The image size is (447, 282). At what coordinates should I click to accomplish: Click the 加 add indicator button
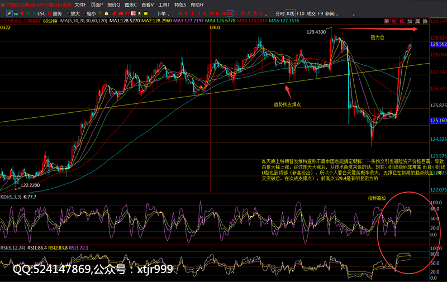tap(410, 21)
